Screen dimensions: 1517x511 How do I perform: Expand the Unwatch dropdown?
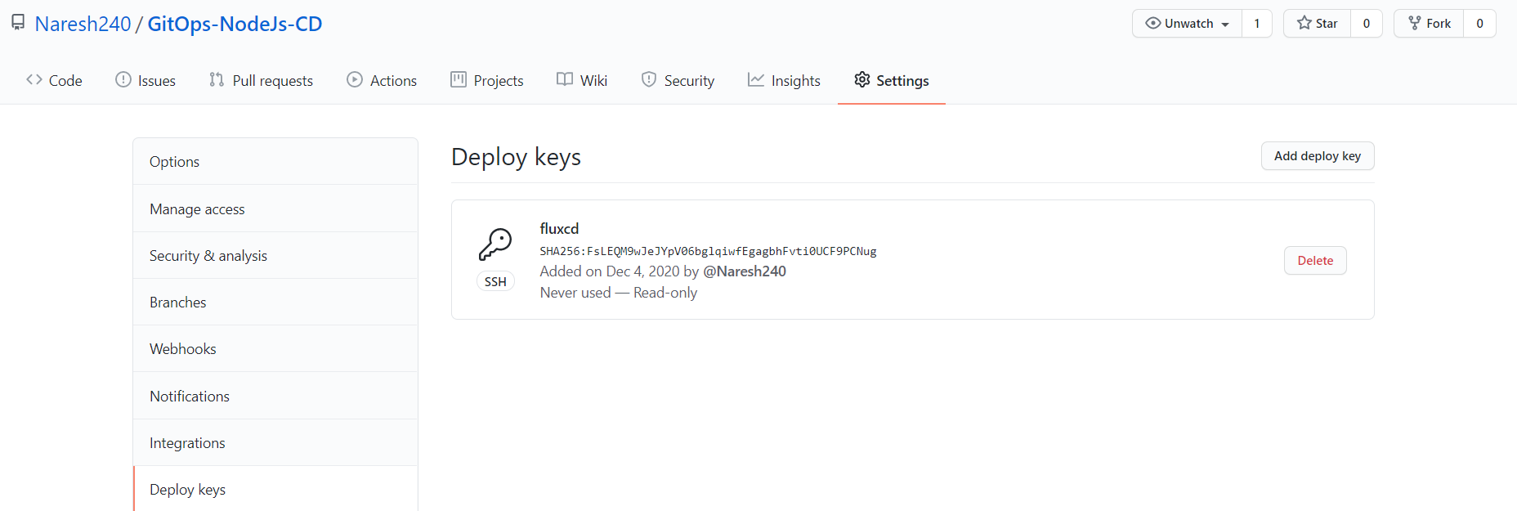coord(1187,24)
